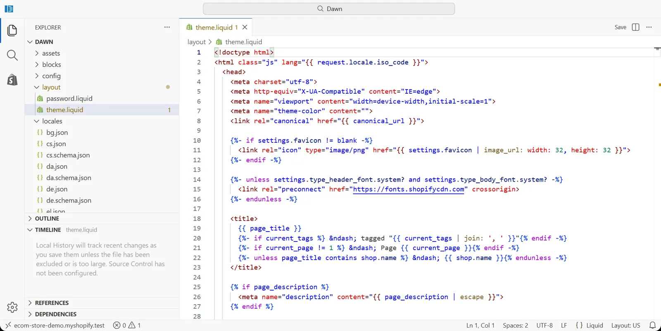Open Explorer more actions ellipsis menu
The height and width of the screenshot is (331, 661).
click(x=167, y=27)
